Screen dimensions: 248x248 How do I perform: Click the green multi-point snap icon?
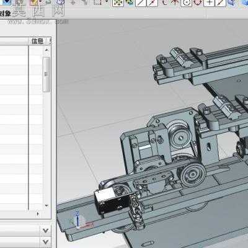(130, 2)
